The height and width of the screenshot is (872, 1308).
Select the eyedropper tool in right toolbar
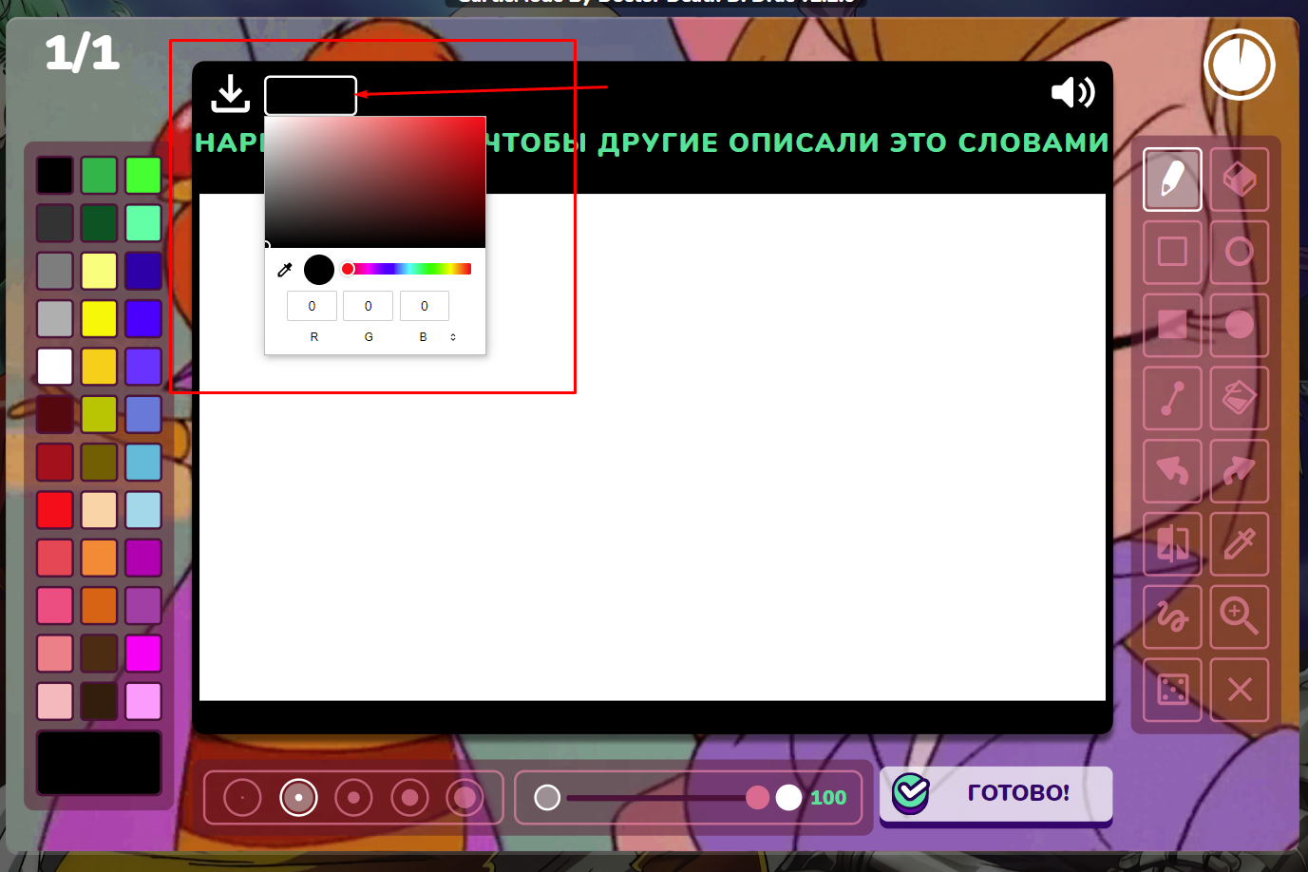pos(1240,544)
